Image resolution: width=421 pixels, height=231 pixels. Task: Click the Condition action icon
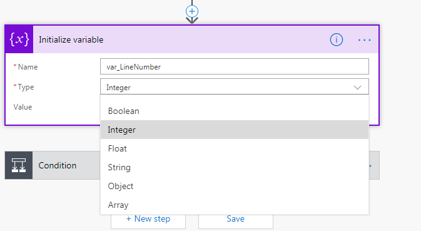click(x=19, y=165)
